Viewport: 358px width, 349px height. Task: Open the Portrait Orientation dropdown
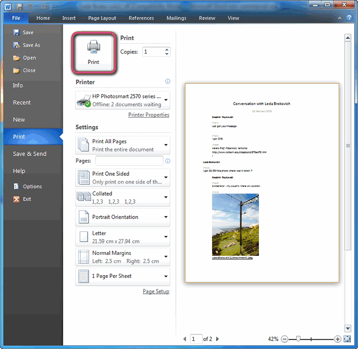(123, 217)
